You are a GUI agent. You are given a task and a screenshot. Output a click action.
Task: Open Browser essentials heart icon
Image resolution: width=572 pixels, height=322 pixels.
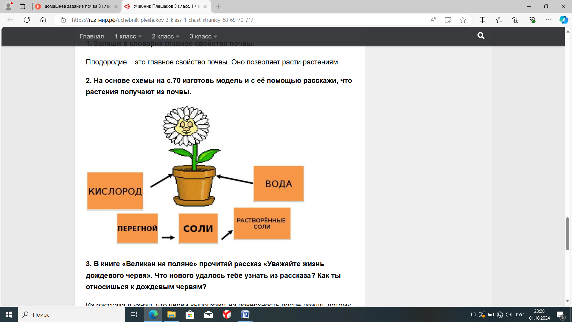[x=532, y=20]
